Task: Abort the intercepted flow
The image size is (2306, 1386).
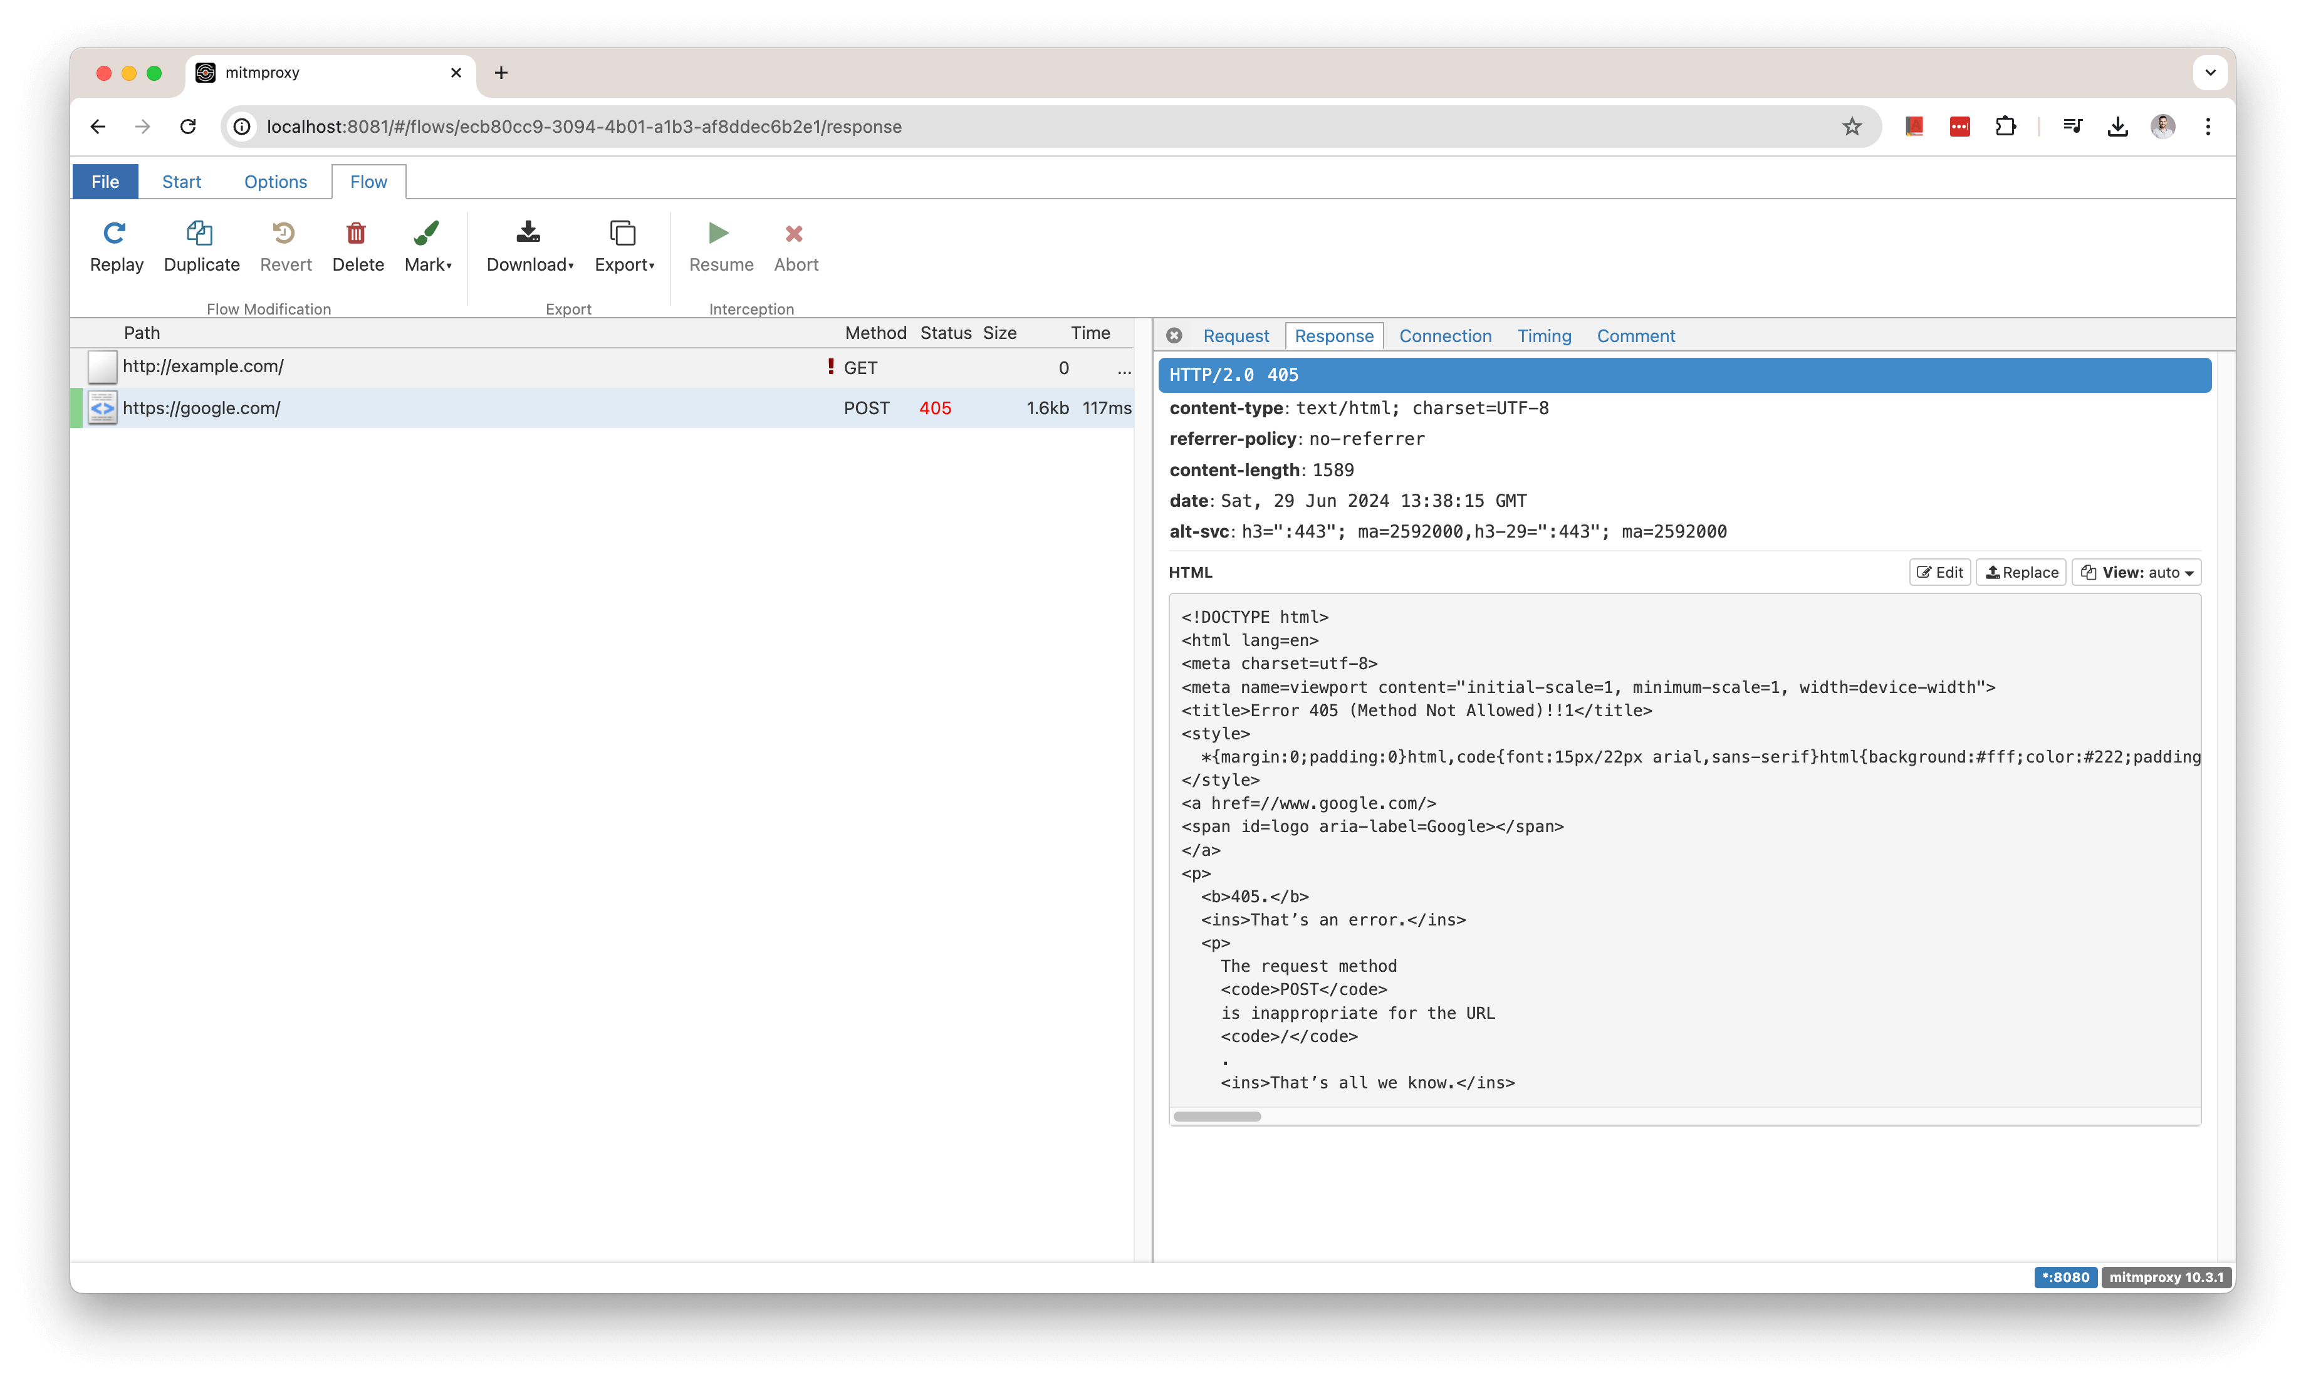Action: (x=795, y=234)
